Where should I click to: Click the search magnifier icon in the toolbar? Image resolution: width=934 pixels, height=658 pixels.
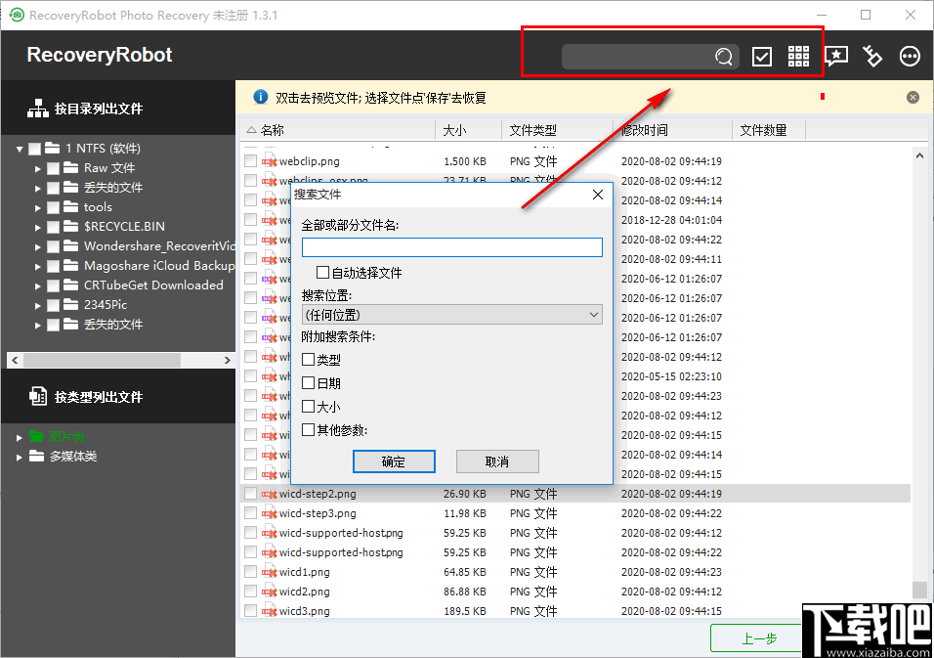724,57
